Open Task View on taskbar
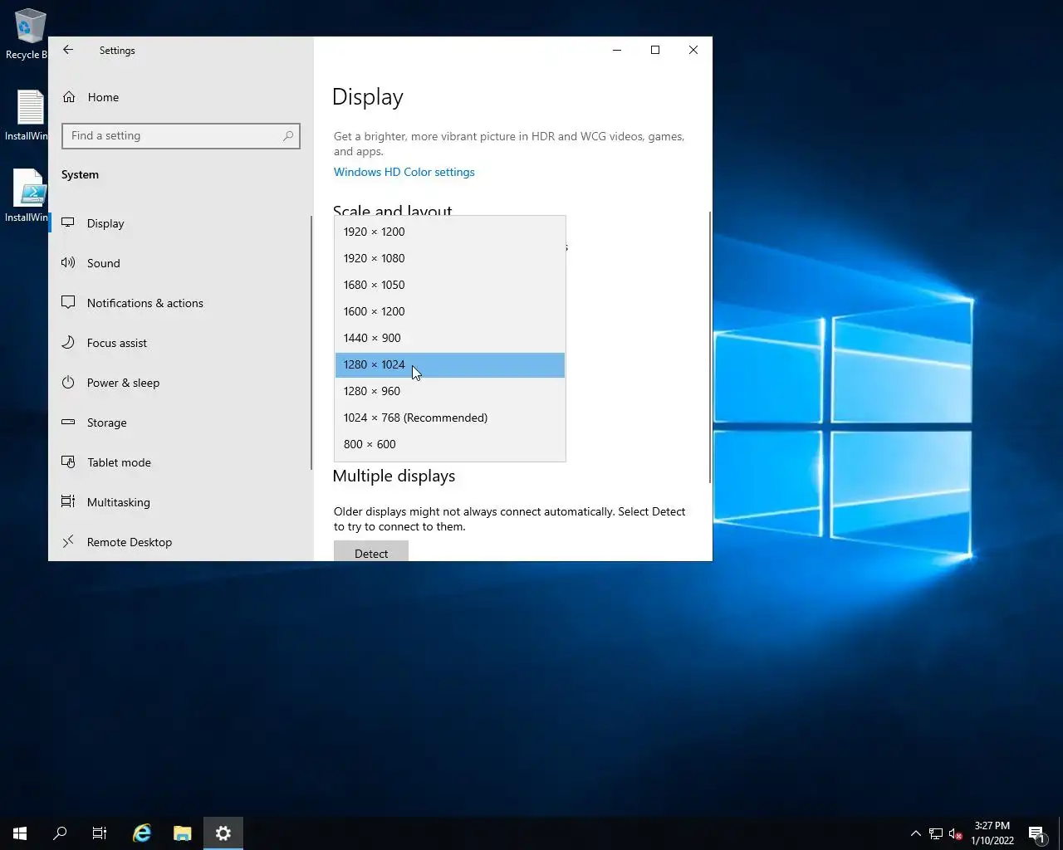 tap(100, 833)
